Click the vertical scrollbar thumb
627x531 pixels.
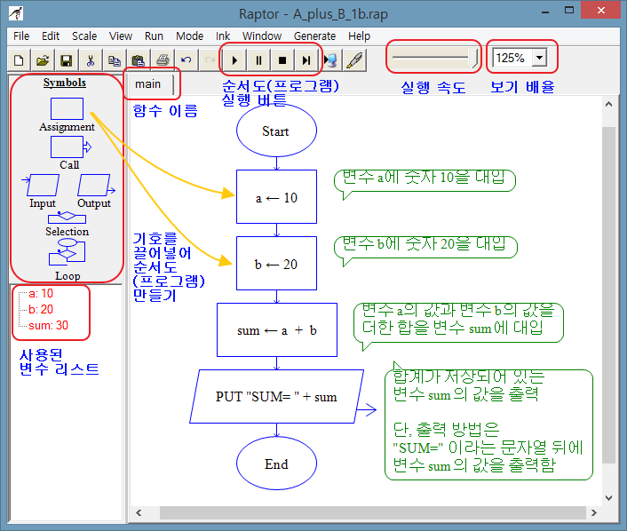click(x=608, y=295)
